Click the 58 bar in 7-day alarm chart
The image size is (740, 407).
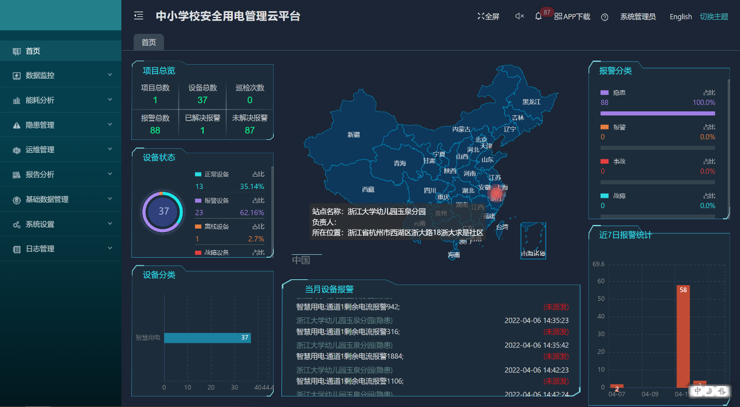(x=683, y=336)
